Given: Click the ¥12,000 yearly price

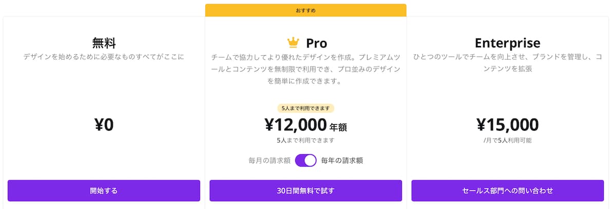Looking at the screenshot, I should (x=296, y=125).
